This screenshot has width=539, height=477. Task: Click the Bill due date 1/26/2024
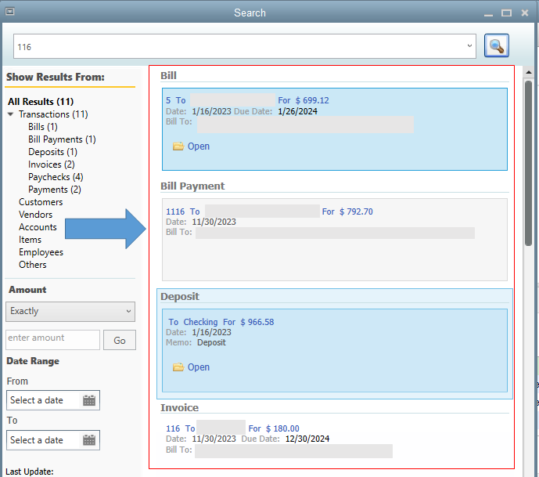(298, 111)
